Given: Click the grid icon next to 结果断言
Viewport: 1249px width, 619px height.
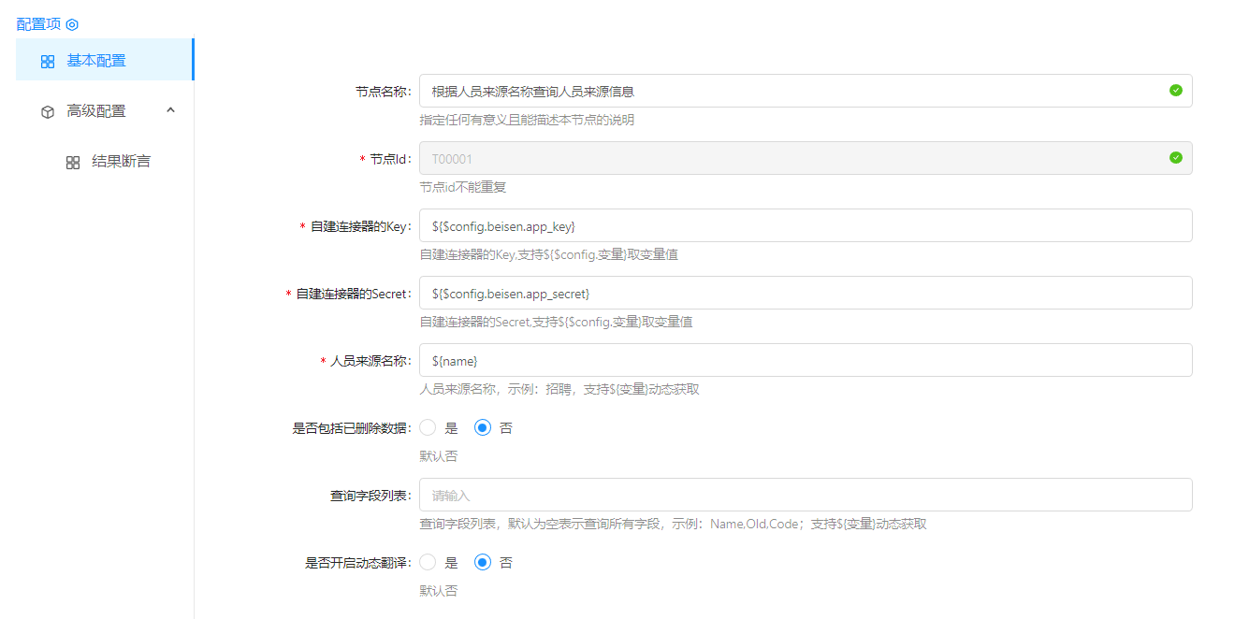Looking at the screenshot, I should point(73,163).
